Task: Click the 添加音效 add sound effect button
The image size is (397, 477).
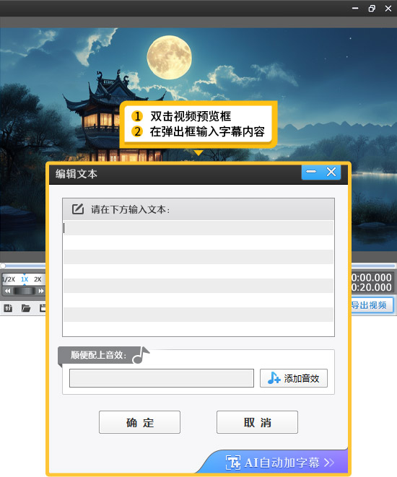Action: click(x=294, y=378)
